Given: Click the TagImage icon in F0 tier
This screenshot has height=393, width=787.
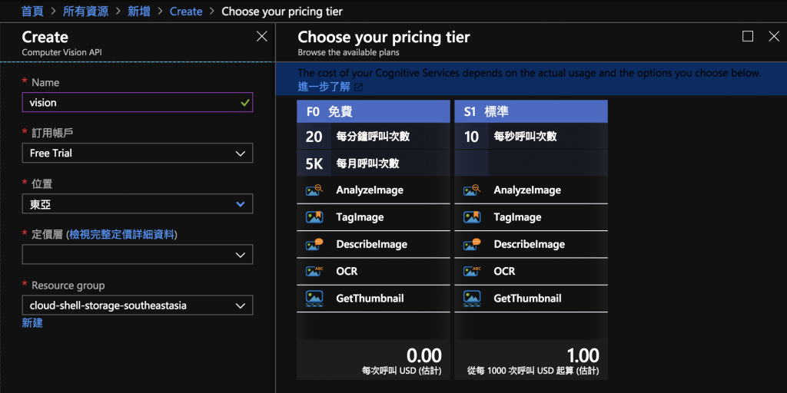Looking at the screenshot, I should pos(314,217).
